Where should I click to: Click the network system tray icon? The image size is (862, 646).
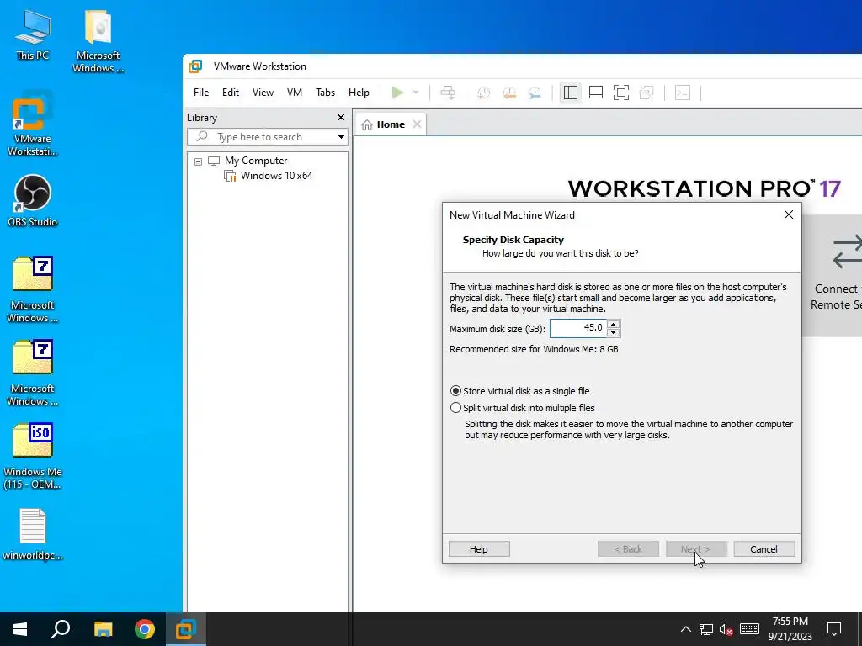pos(706,629)
